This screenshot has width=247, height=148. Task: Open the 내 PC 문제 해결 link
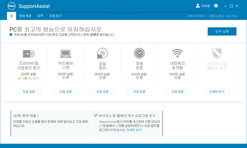26,116
